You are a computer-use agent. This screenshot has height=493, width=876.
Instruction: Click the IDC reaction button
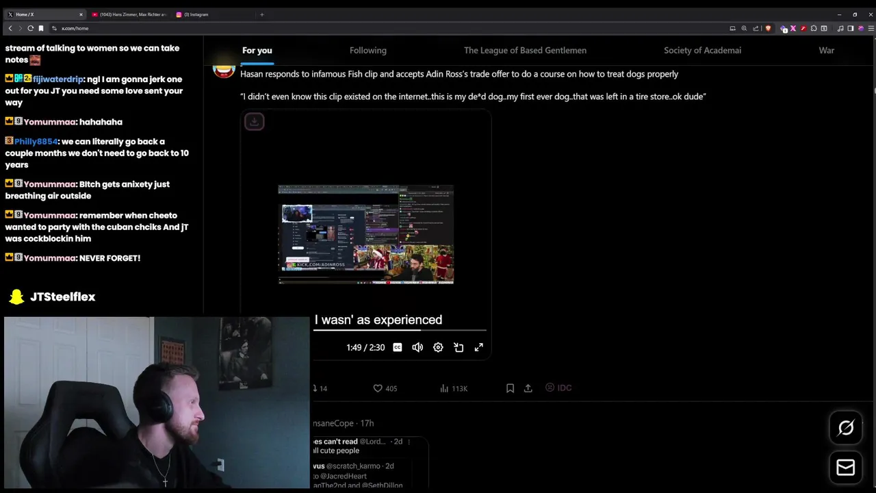point(558,388)
